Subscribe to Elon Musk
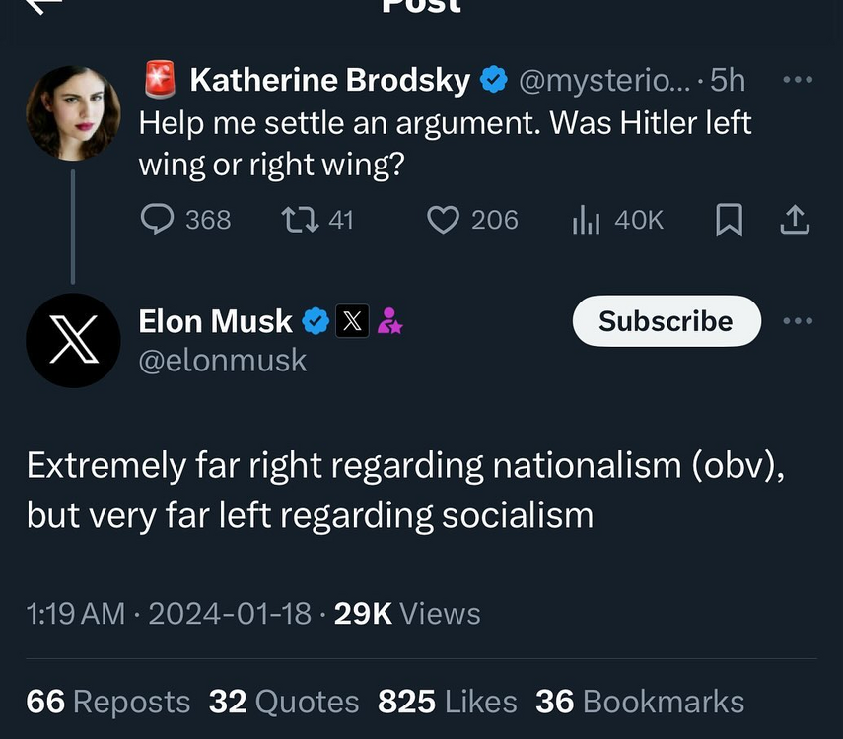 666,321
